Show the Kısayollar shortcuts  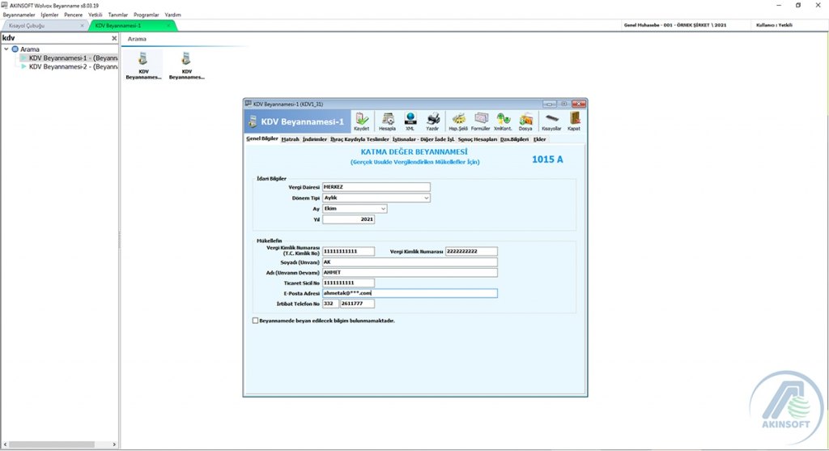[551, 121]
